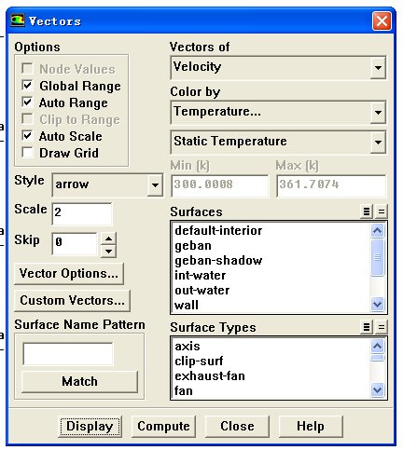Click the Max temperature field
The width and height of the screenshot is (403, 450).
click(x=331, y=185)
